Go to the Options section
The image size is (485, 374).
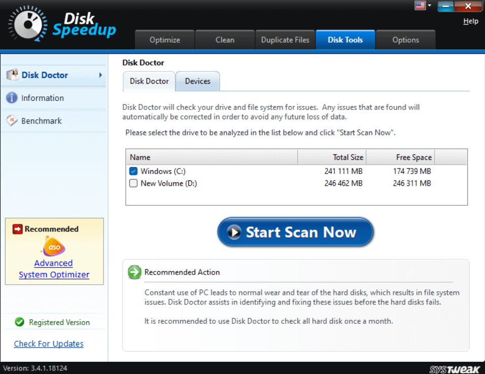(x=405, y=40)
